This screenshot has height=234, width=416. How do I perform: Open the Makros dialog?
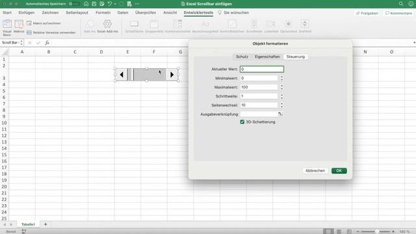pos(19,27)
